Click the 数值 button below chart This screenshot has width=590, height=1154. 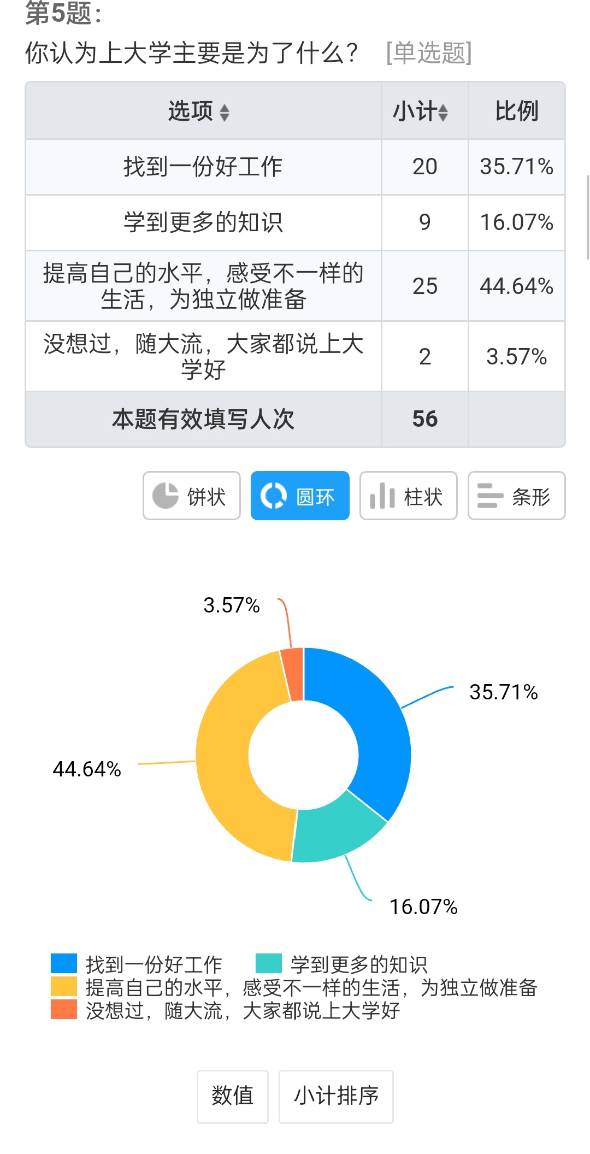[x=233, y=1096]
